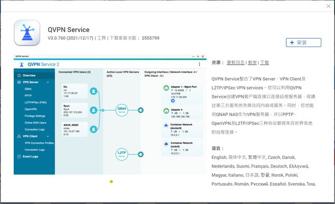Image resolution: width=335 pixels, height=204 pixels.
Task: Select the green screenshot carousel dot
Action: [x=111, y=182]
